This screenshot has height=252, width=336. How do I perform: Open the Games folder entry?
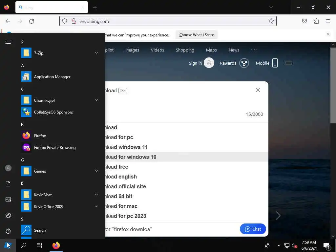coord(60,171)
